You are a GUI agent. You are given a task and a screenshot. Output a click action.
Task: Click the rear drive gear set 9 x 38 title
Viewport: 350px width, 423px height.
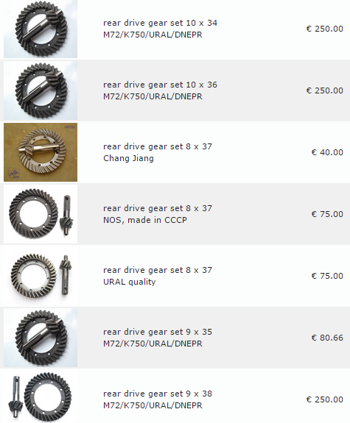click(x=158, y=394)
